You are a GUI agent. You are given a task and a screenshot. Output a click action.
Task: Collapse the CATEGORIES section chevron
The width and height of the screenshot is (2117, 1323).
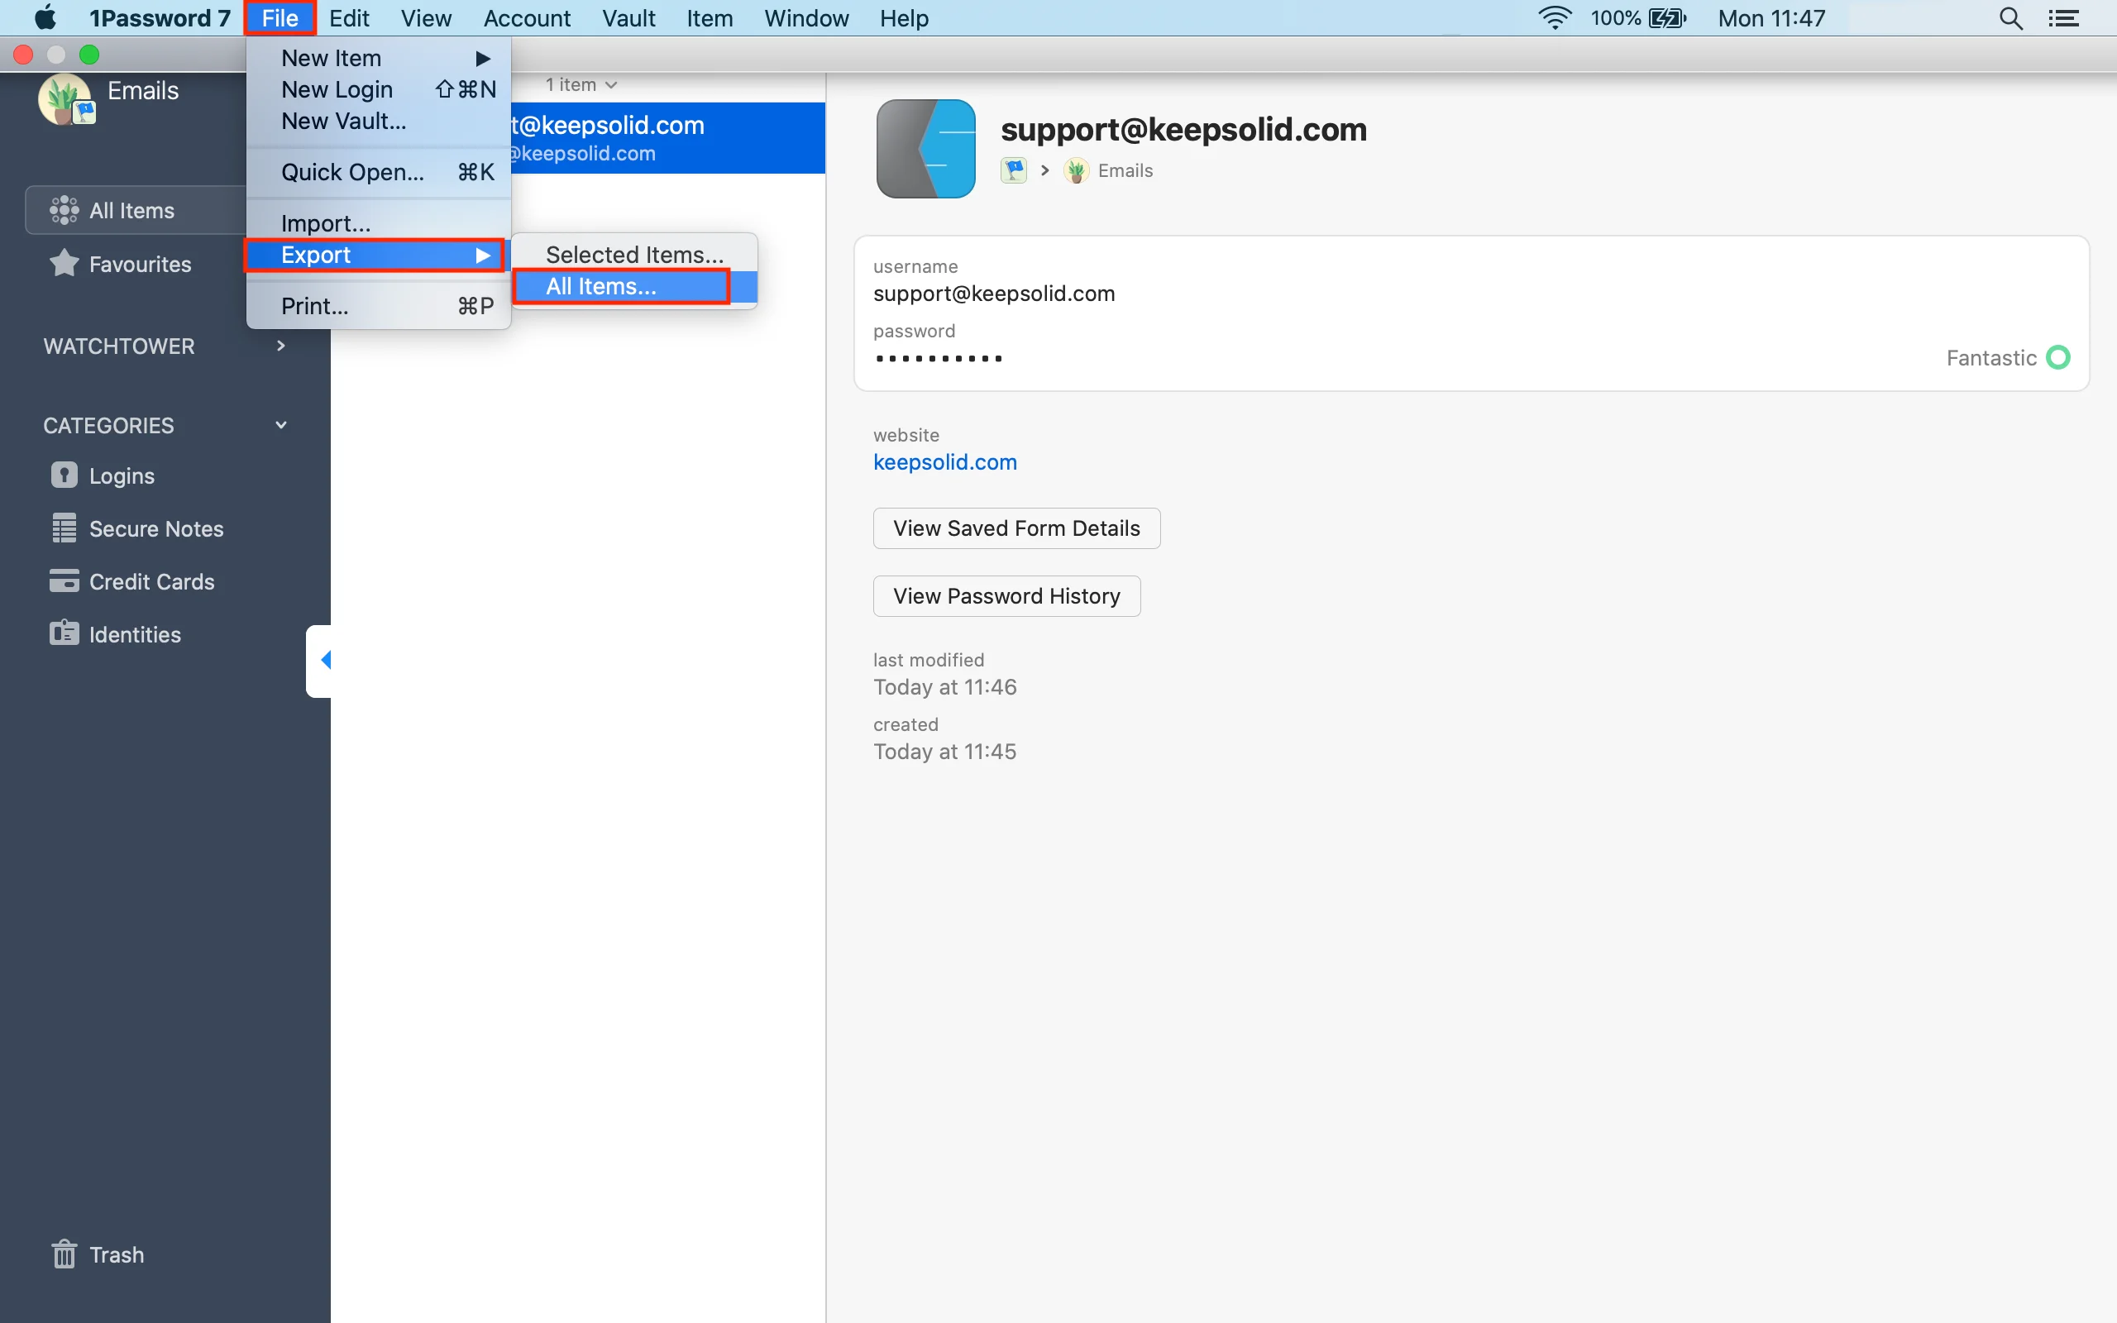click(x=280, y=425)
